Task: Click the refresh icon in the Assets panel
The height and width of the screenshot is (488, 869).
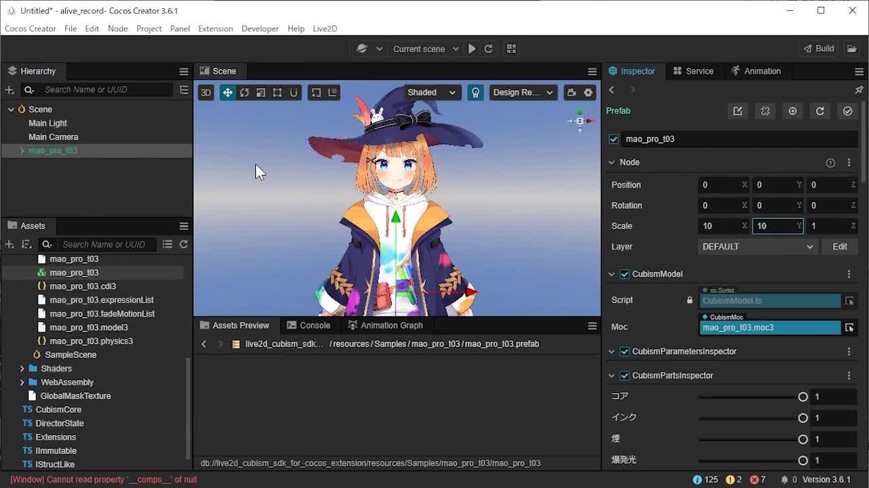Action: 183,244
